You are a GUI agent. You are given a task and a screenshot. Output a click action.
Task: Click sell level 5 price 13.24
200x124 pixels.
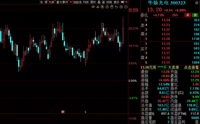(x=166, y=20)
